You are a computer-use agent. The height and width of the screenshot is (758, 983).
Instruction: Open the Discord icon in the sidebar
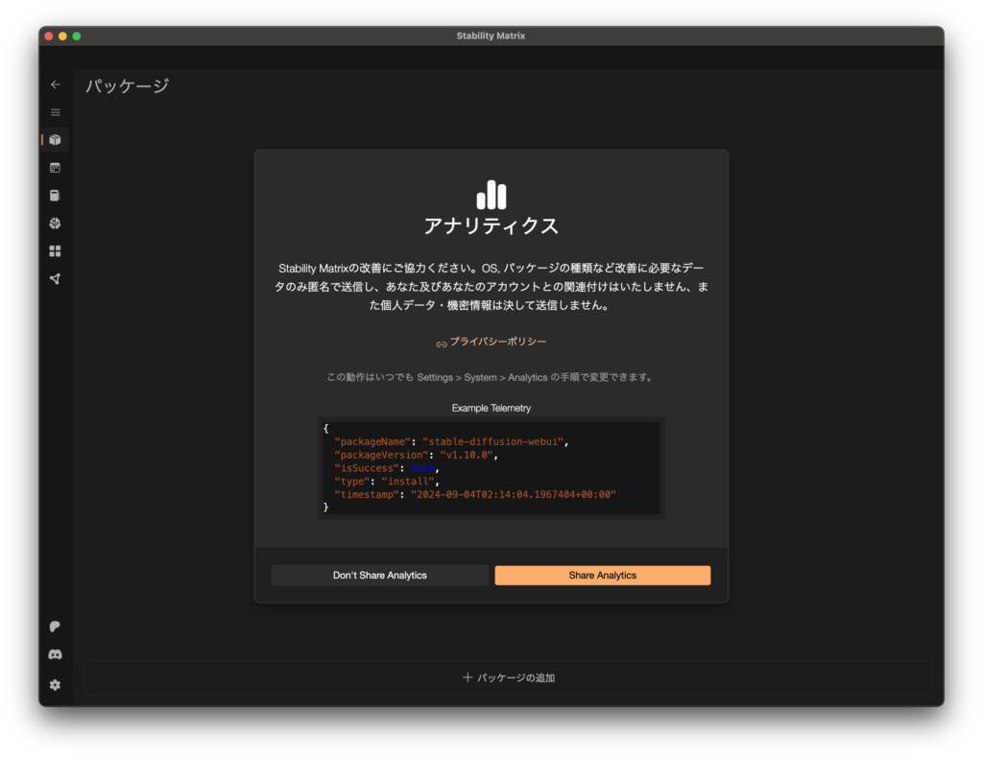55,655
